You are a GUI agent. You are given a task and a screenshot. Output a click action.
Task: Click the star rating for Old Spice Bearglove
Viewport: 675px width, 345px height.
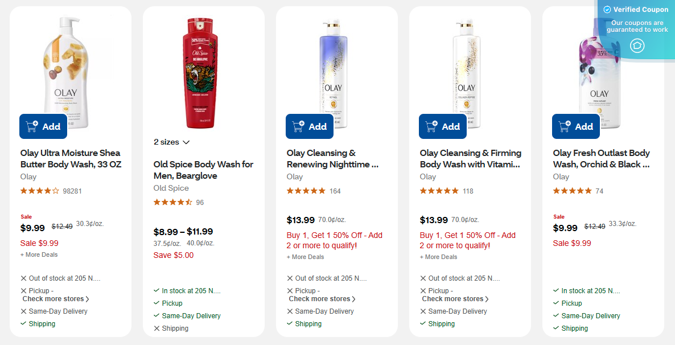pyautogui.click(x=173, y=202)
